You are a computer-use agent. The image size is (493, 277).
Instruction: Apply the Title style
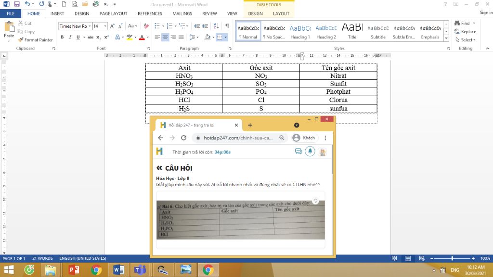coord(352,31)
